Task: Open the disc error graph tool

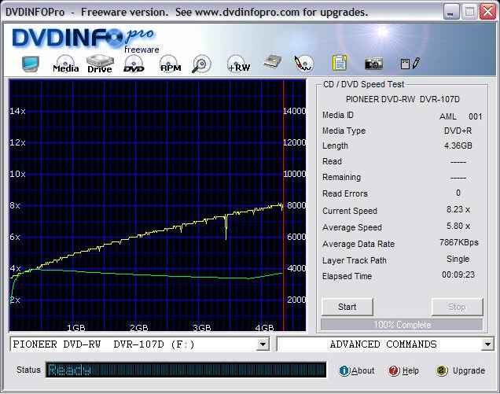Action: pos(303,64)
